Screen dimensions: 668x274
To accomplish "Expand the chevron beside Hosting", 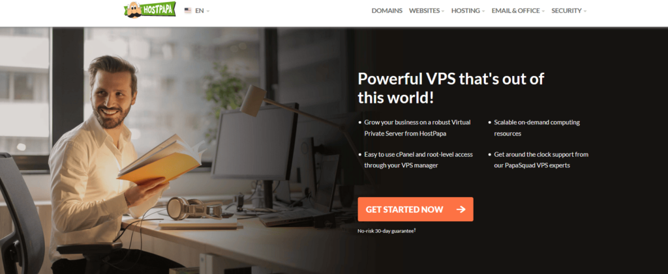I will point(483,12).
